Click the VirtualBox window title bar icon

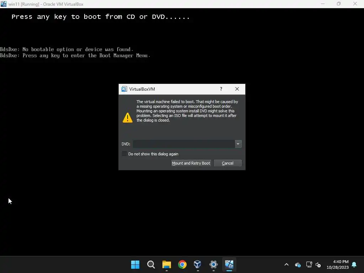(x=4, y=4)
